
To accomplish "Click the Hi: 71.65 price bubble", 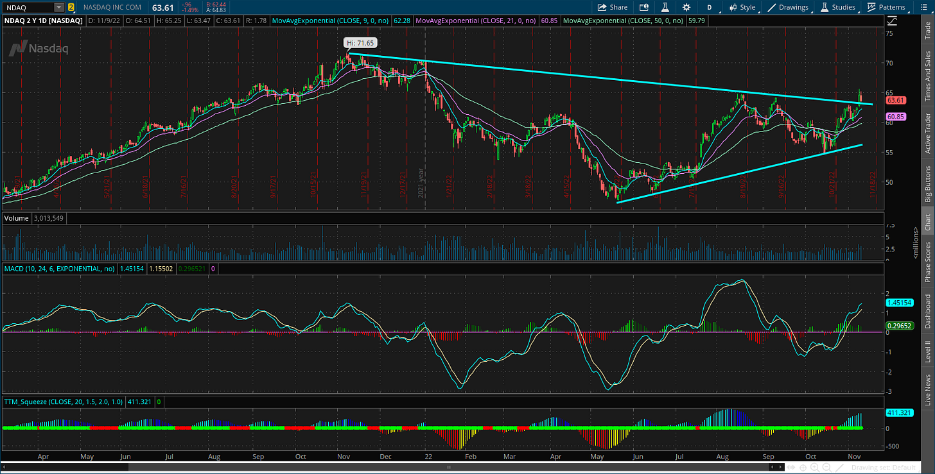I will pyautogui.click(x=360, y=43).
